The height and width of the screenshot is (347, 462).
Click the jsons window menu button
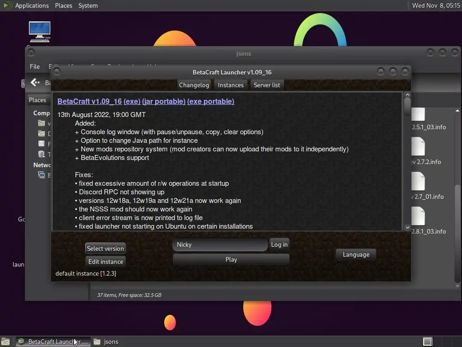[31, 52]
